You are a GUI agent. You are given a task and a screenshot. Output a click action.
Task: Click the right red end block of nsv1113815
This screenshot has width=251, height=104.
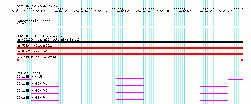tap(242, 60)
